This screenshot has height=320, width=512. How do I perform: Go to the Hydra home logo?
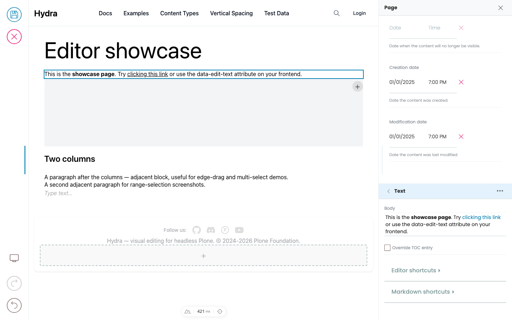click(46, 13)
